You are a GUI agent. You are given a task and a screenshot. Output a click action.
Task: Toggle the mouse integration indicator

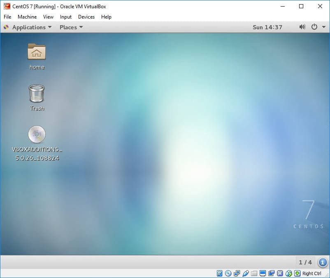[x=289, y=273]
